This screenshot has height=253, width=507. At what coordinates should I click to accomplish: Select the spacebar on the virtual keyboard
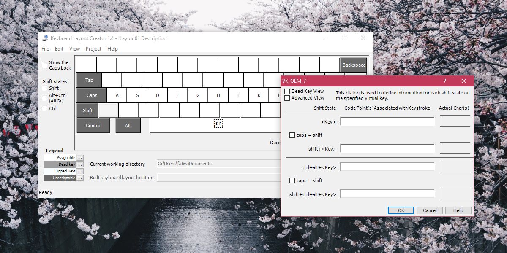click(218, 124)
